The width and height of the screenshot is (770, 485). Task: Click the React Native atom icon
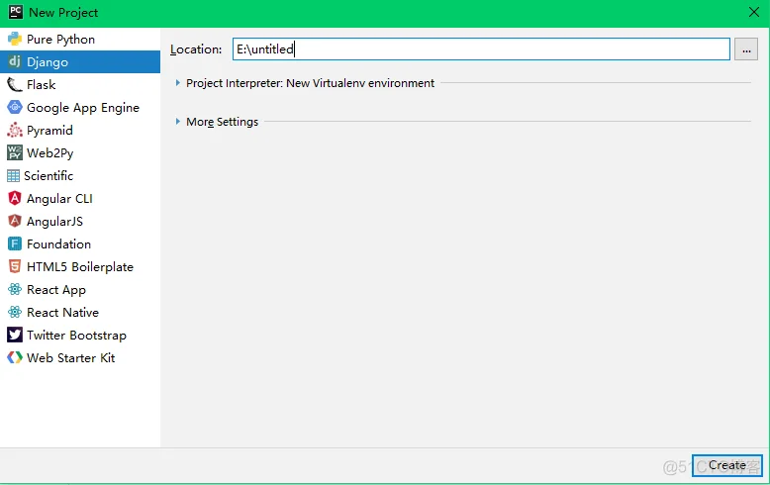click(x=15, y=312)
